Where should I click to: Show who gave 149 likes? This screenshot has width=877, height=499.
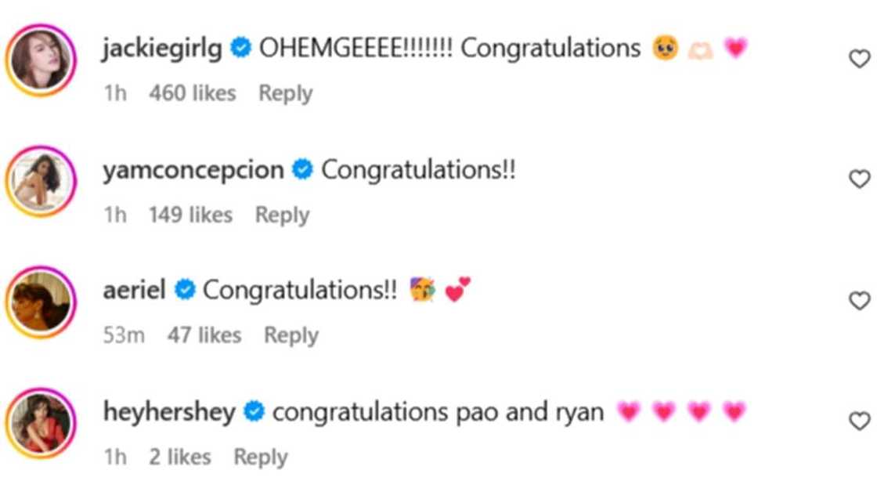coord(190,215)
